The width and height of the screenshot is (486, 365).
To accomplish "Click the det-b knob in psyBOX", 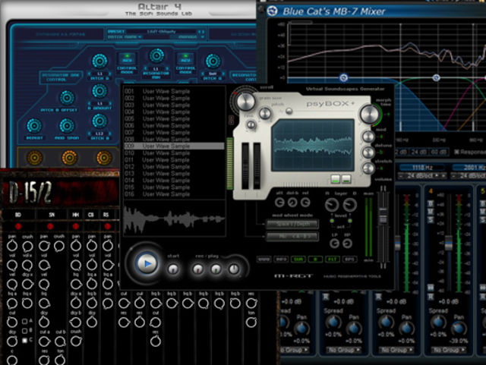I will (x=292, y=203).
